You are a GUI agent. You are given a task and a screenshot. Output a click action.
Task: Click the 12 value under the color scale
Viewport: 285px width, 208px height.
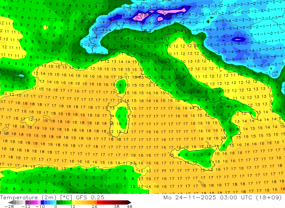tap(73, 207)
